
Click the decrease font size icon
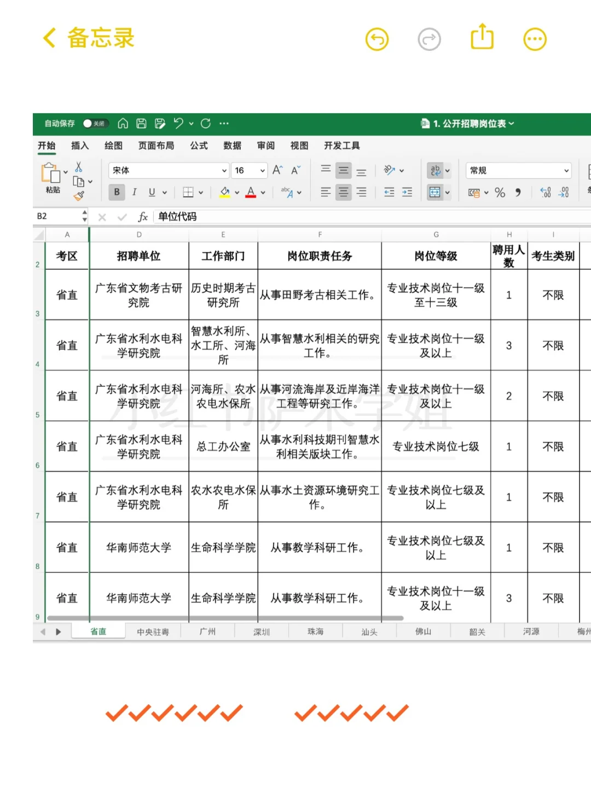[296, 170]
